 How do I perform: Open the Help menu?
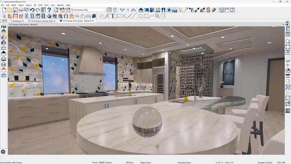(68, 5)
